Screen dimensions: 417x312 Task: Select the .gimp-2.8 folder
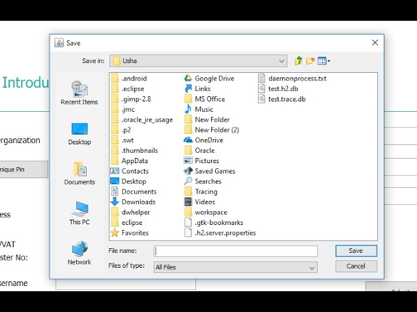point(131,99)
